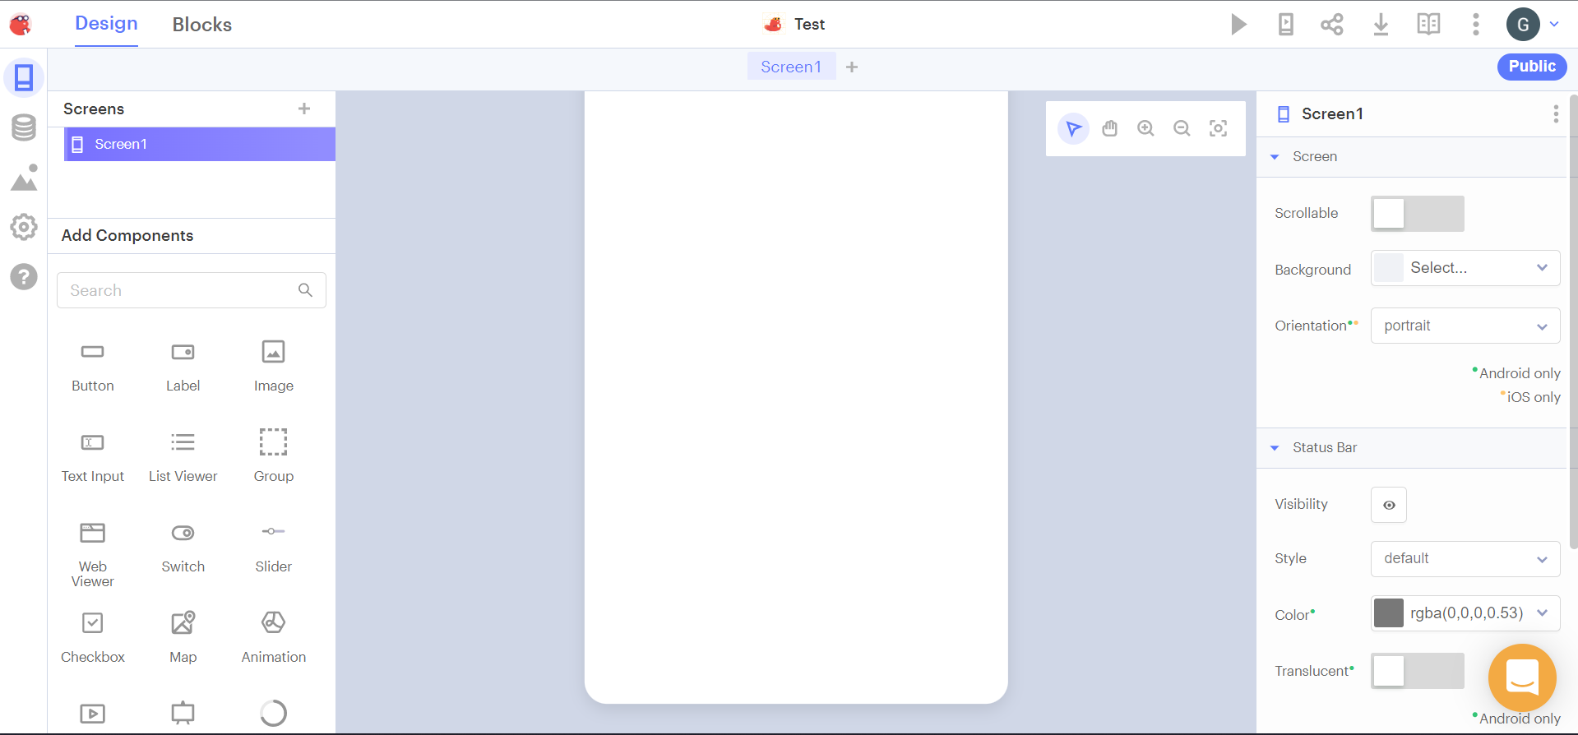Collapse the Status Bar section
Viewport: 1578px width, 735px height.
(x=1275, y=448)
